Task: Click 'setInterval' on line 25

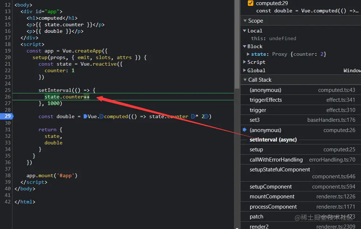Action: pyautogui.click(x=55, y=90)
